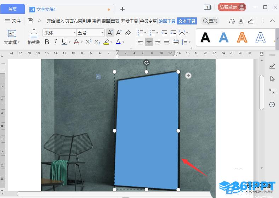The height and width of the screenshot is (198, 279).
Task: Open the settings sliders in sidebar
Action: point(272,92)
